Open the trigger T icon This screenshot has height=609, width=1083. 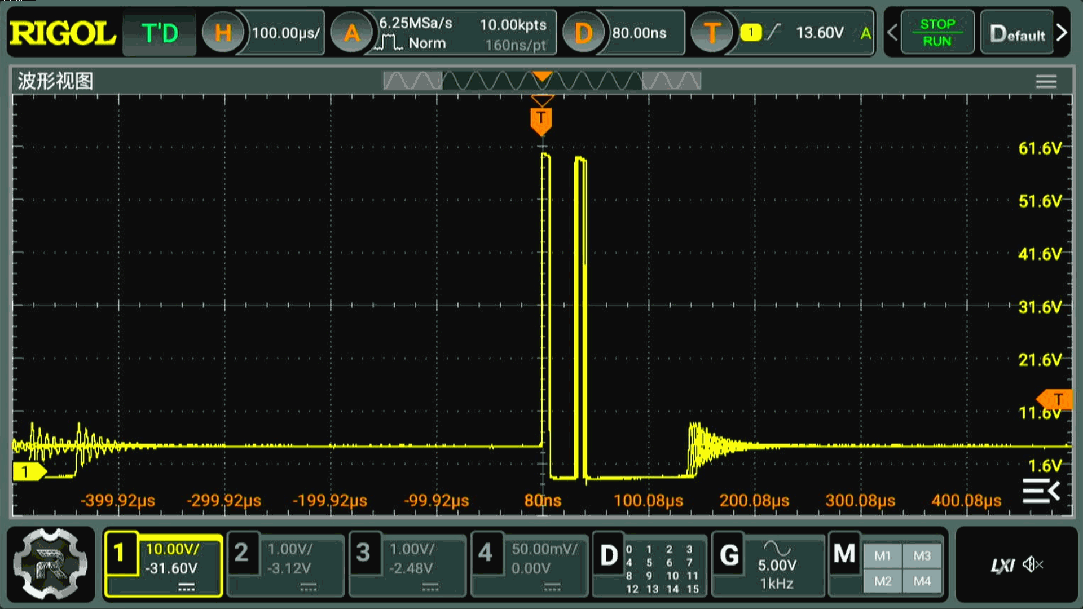[x=712, y=33]
